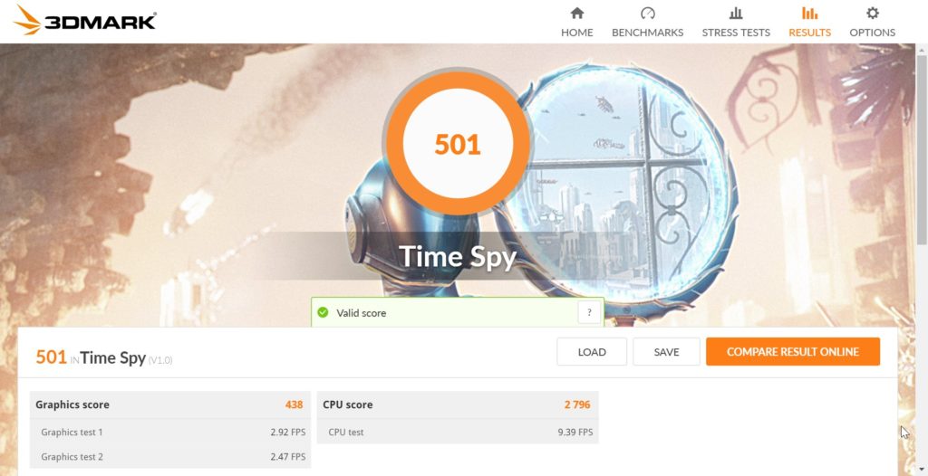Click COMPARE RESULT ONLINE button
This screenshot has height=476, width=928.
click(x=793, y=352)
